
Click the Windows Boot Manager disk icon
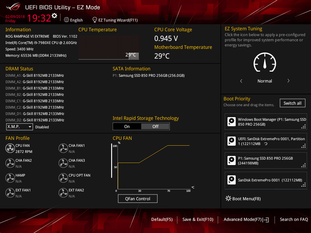[231, 122]
